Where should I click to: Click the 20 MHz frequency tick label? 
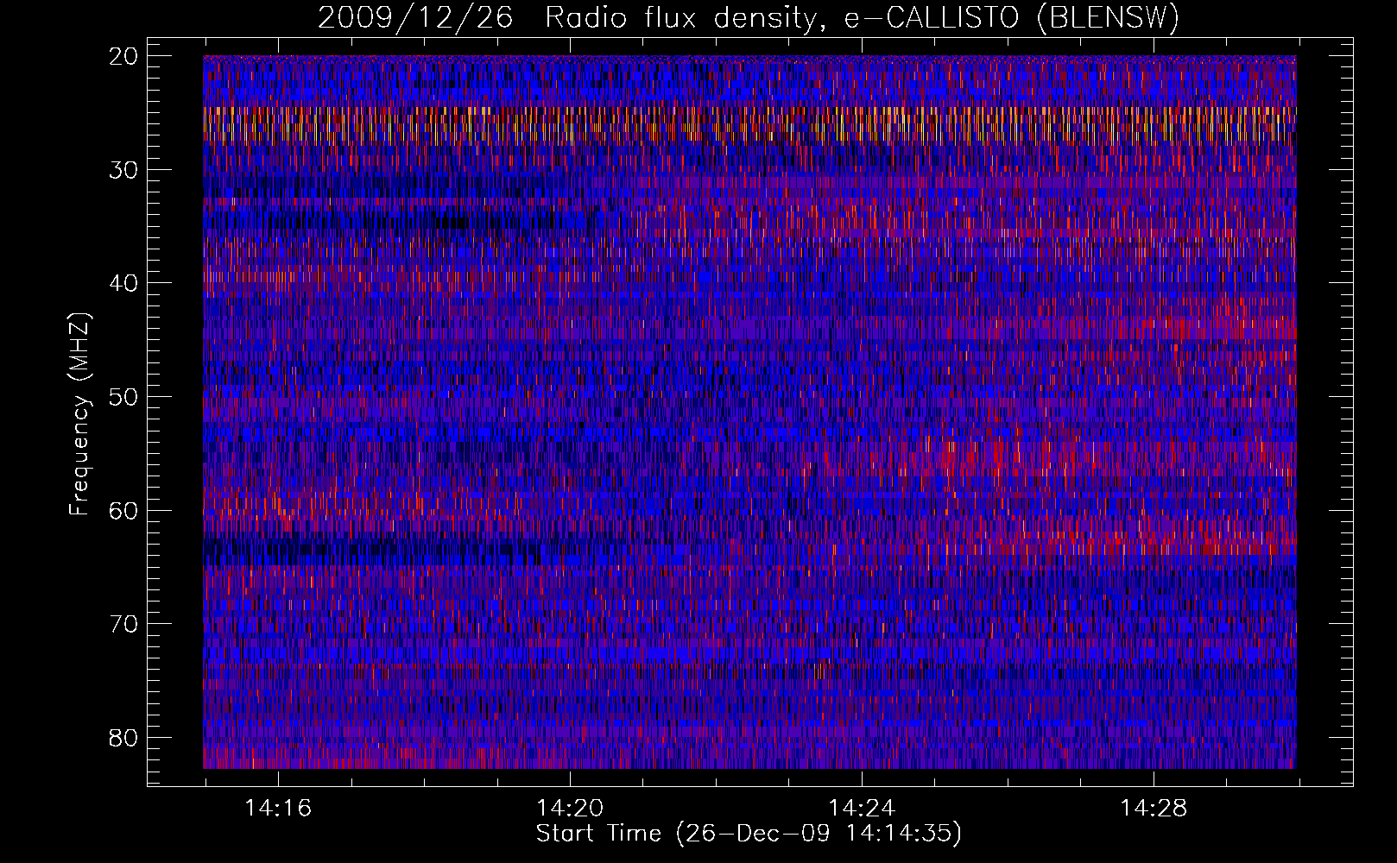pos(124,56)
